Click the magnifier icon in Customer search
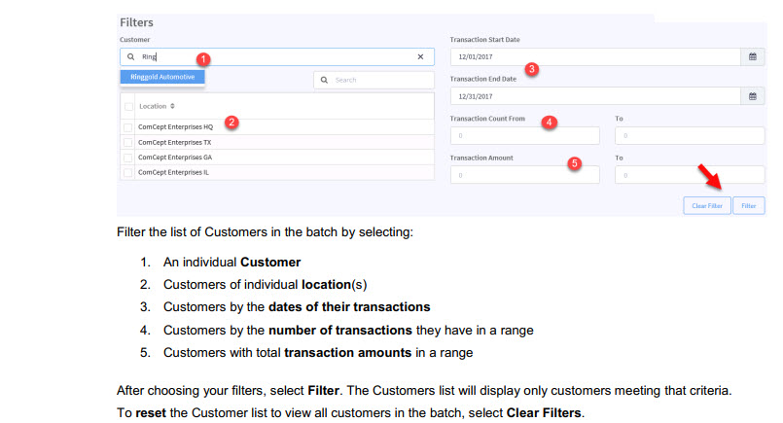This screenshot has width=783, height=423. click(x=130, y=57)
